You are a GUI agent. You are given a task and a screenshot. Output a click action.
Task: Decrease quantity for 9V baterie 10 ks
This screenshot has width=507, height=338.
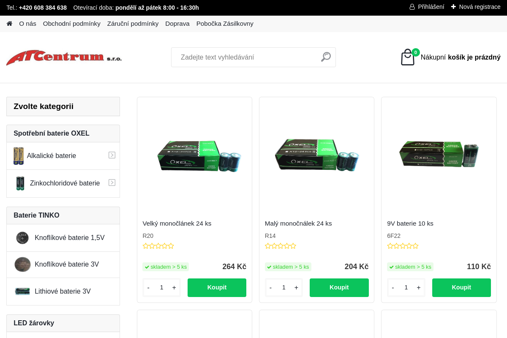(x=393, y=288)
